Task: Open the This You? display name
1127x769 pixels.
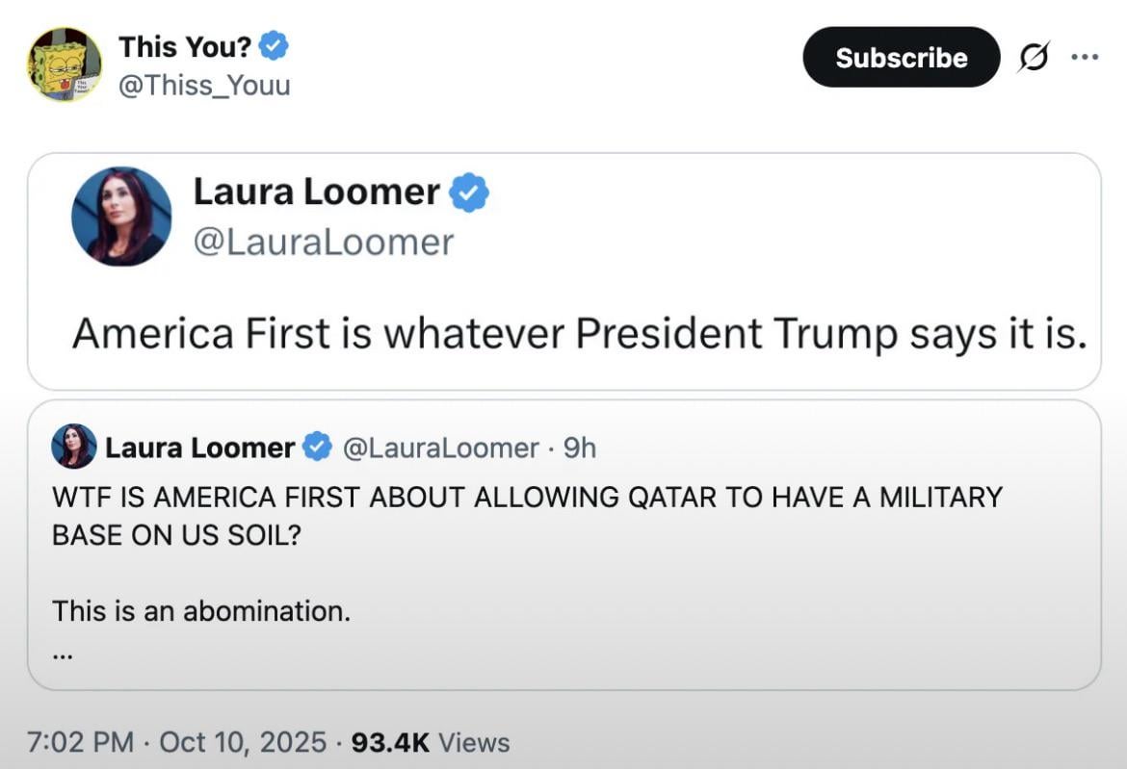Action: [x=184, y=45]
